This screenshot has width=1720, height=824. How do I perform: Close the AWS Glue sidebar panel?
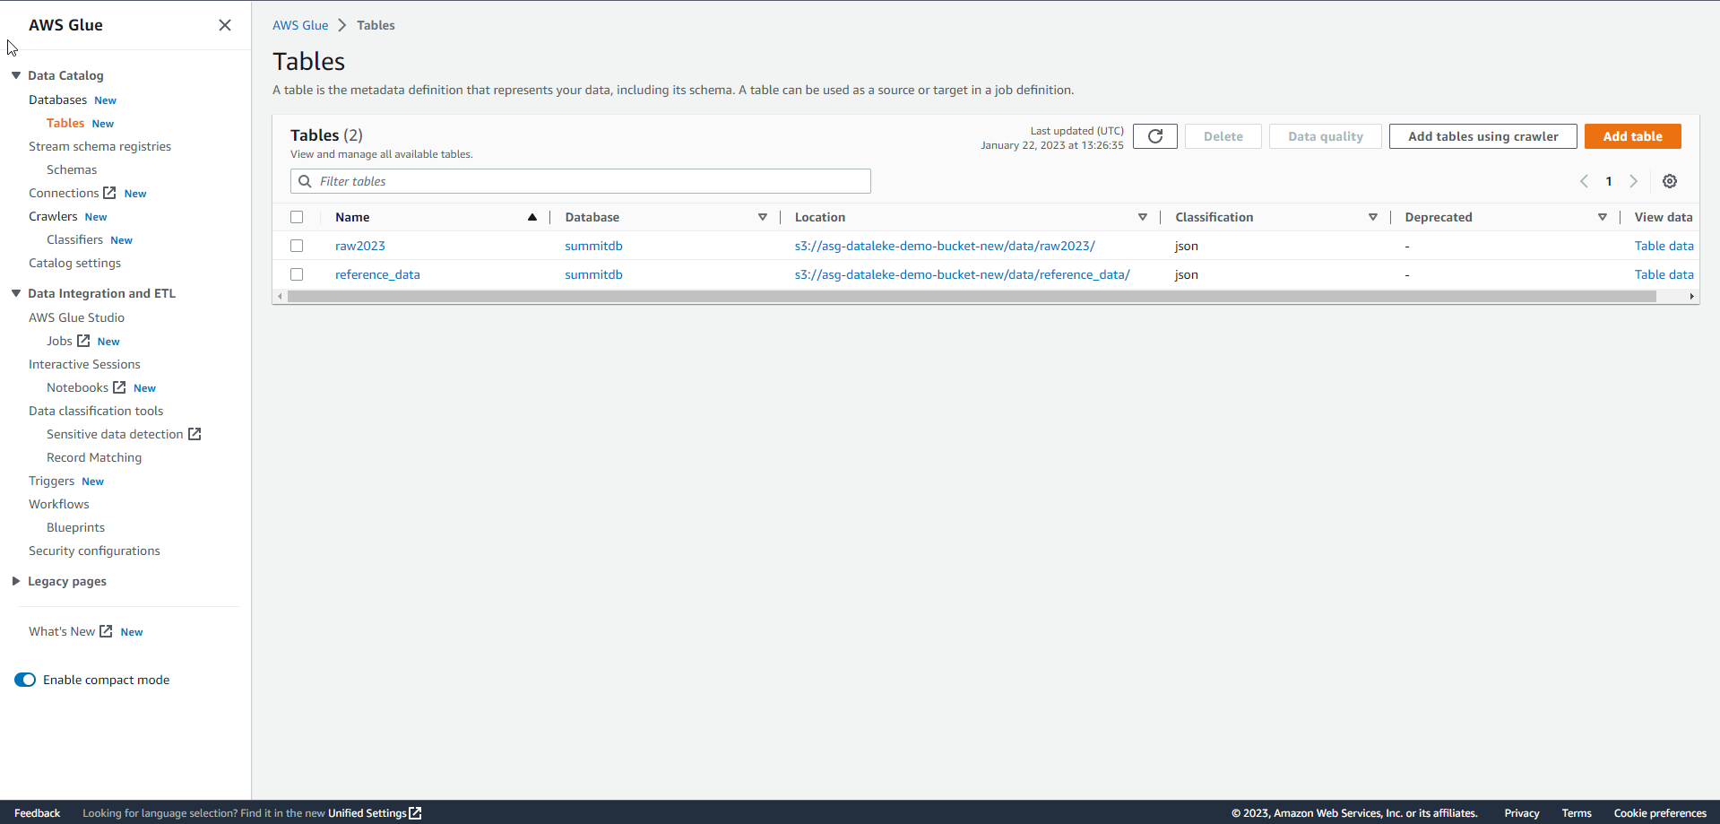tap(225, 25)
